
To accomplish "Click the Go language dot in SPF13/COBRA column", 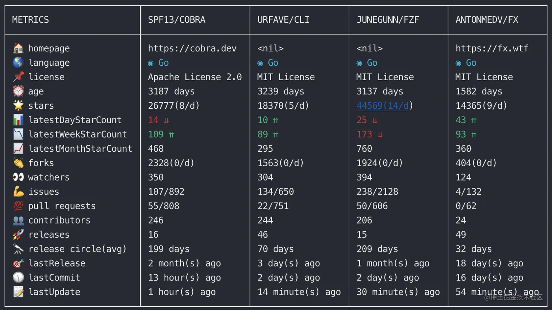I will click(x=151, y=63).
